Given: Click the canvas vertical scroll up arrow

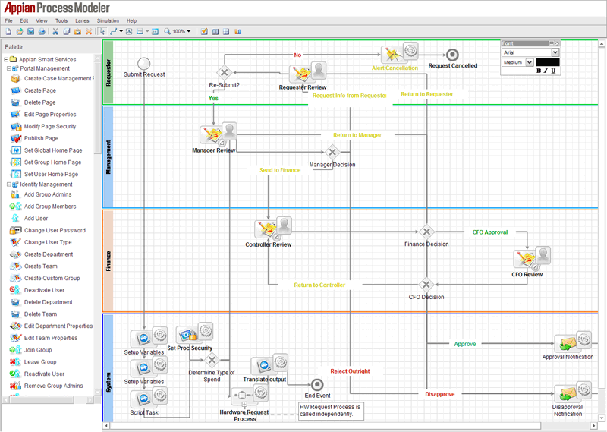Looking at the screenshot, I should click(602, 44).
